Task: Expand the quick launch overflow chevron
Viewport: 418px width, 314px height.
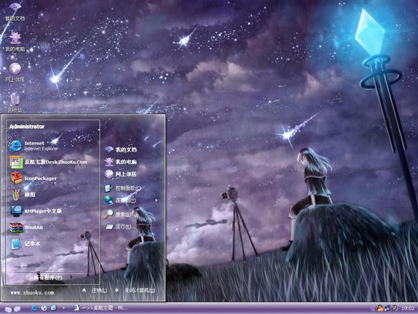Action: click(x=63, y=308)
